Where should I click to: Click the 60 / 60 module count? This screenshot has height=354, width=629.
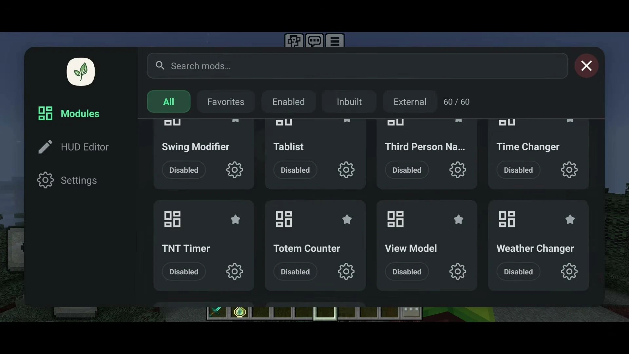point(456,102)
